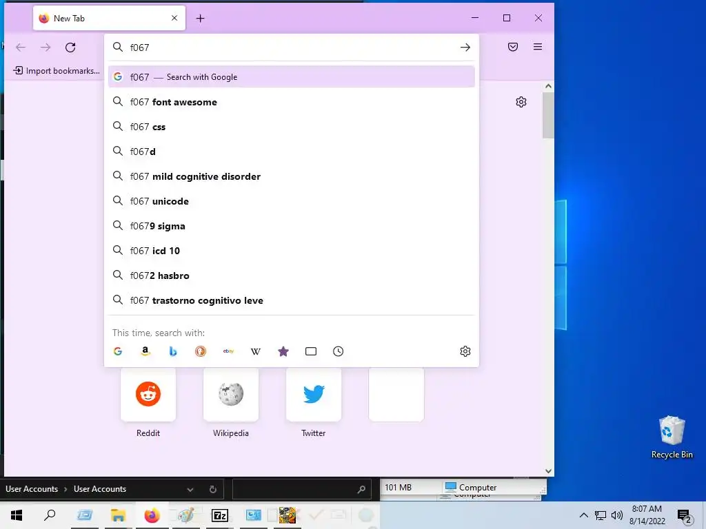706x529 pixels.
Task: Open a new tab with plus button
Action: [201, 19]
